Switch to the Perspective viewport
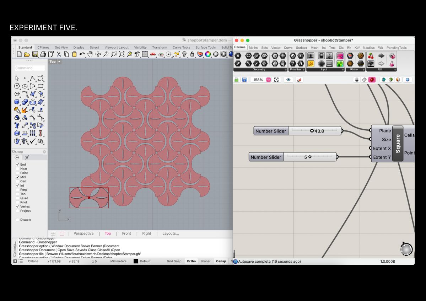The width and height of the screenshot is (426, 301). point(83,233)
